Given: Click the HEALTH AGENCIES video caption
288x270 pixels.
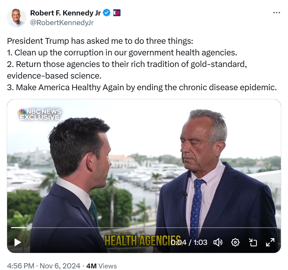Looking at the screenshot, I should [143, 240].
